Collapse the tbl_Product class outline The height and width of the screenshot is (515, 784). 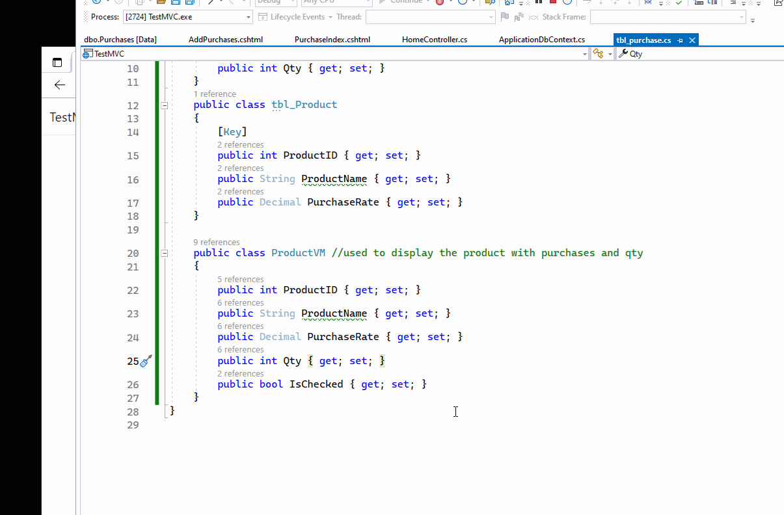tap(165, 105)
